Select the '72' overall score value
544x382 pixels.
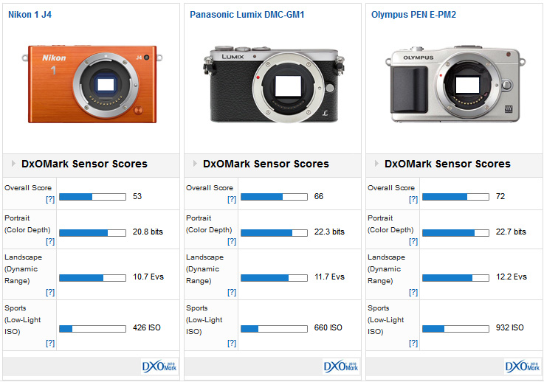click(x=500, y=196)
